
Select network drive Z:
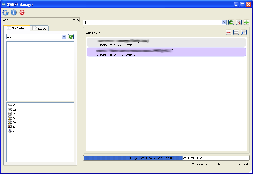tap(12, 110)
